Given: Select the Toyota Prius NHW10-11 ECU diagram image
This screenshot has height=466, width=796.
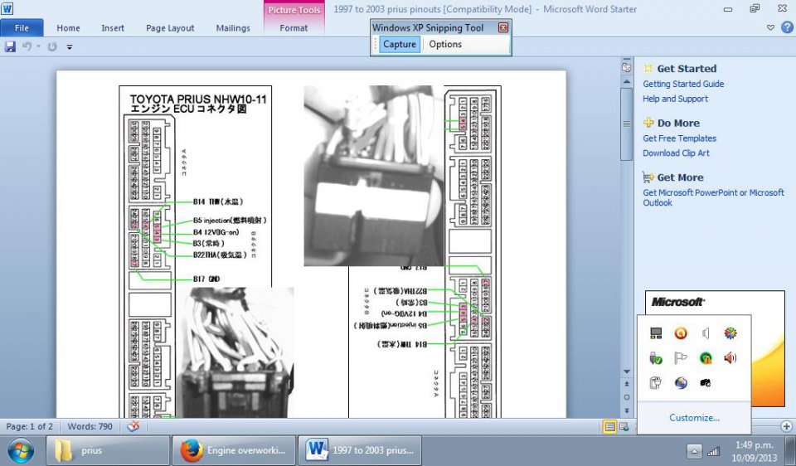Looking at the screenshot, I should (196, 251).
